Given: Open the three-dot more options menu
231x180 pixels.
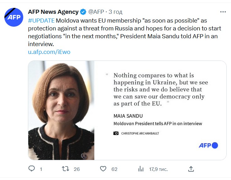Looking at the screenshot, I should coord(223,12).
